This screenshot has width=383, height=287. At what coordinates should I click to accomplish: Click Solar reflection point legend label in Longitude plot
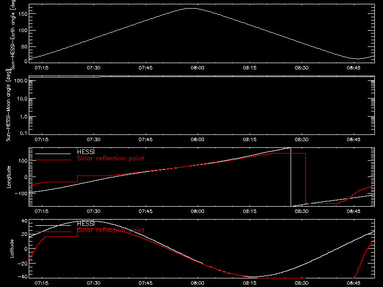coord(111,158)
